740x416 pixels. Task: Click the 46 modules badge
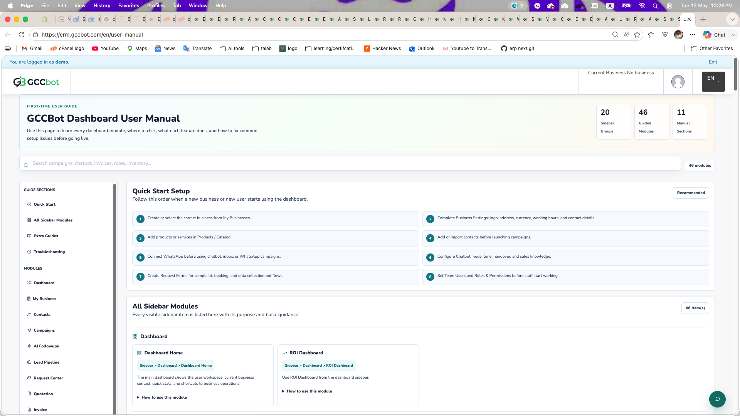700,166
